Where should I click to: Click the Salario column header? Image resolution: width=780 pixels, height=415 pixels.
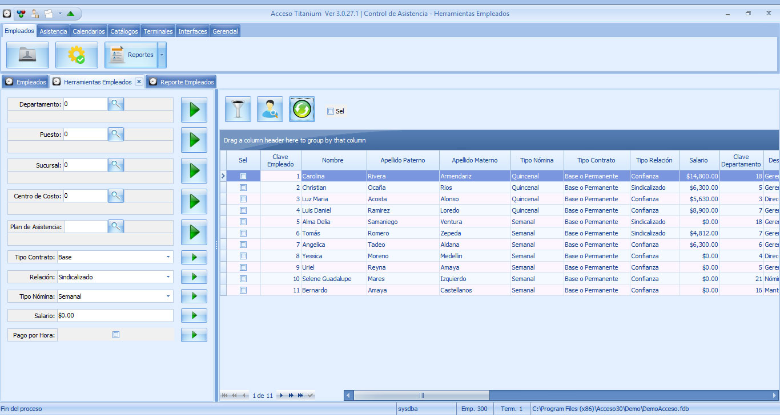[698, 160]
